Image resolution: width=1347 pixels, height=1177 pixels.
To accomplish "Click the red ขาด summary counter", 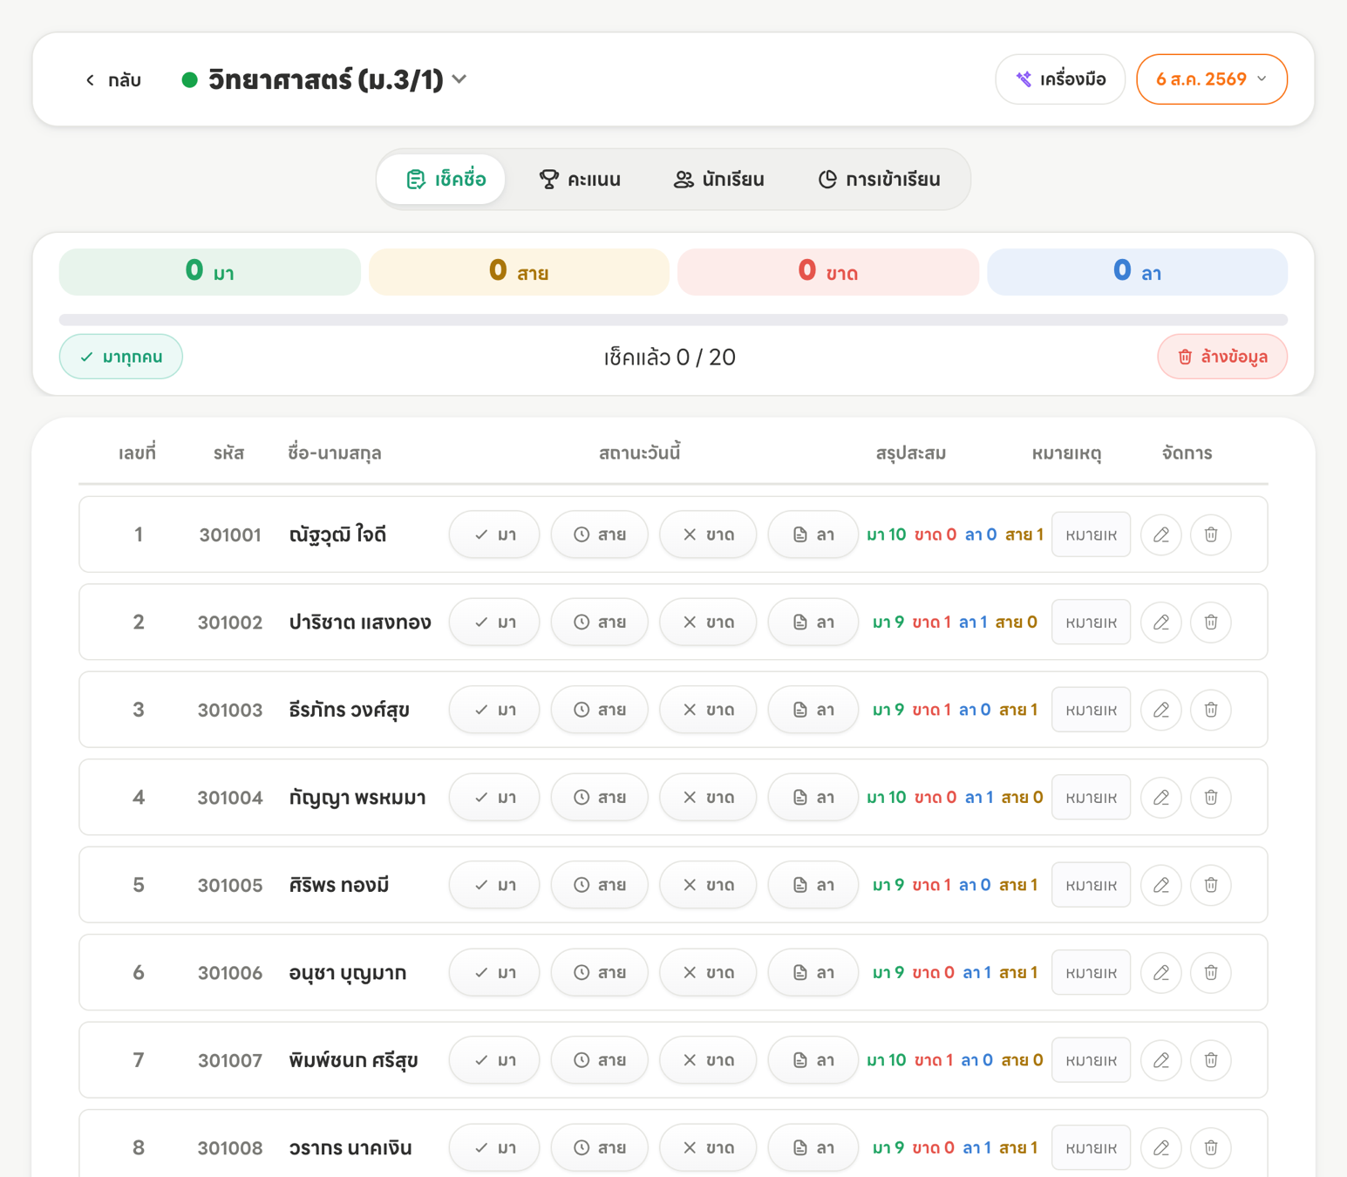I will click(828, 272).
